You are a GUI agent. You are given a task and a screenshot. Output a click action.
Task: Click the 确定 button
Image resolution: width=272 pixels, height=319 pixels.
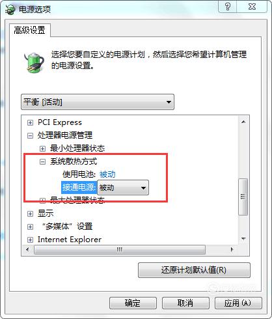(x=133, y=303)
